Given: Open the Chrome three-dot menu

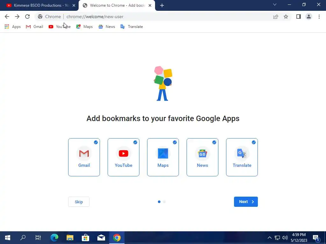Looking at the screenshot, I should pos(319,17).
